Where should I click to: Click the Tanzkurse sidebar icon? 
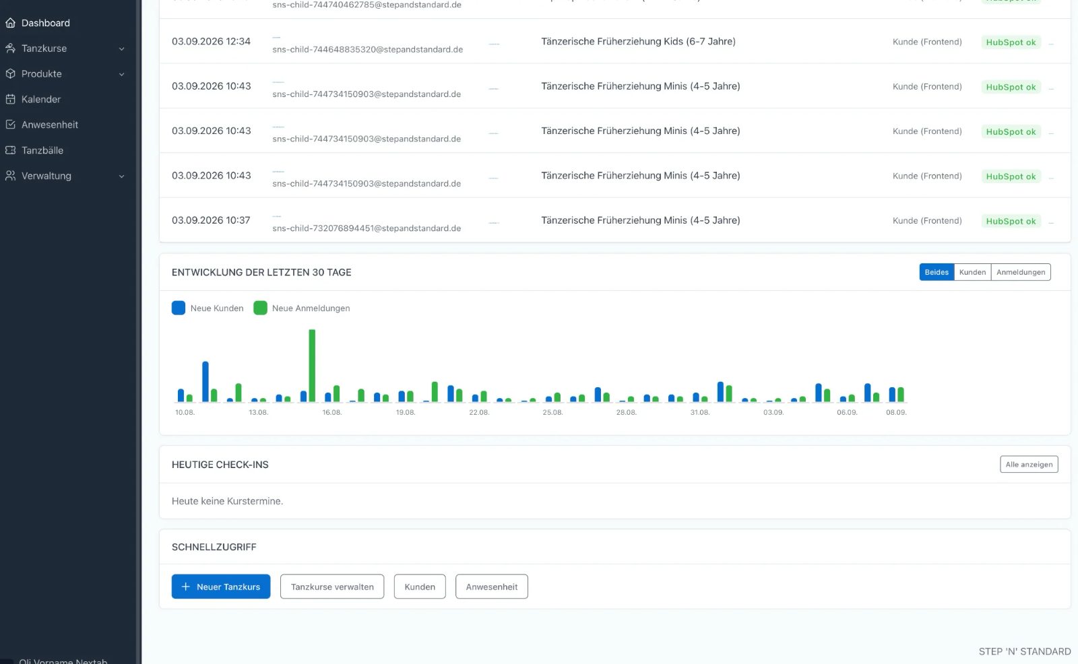coord(10,48)
